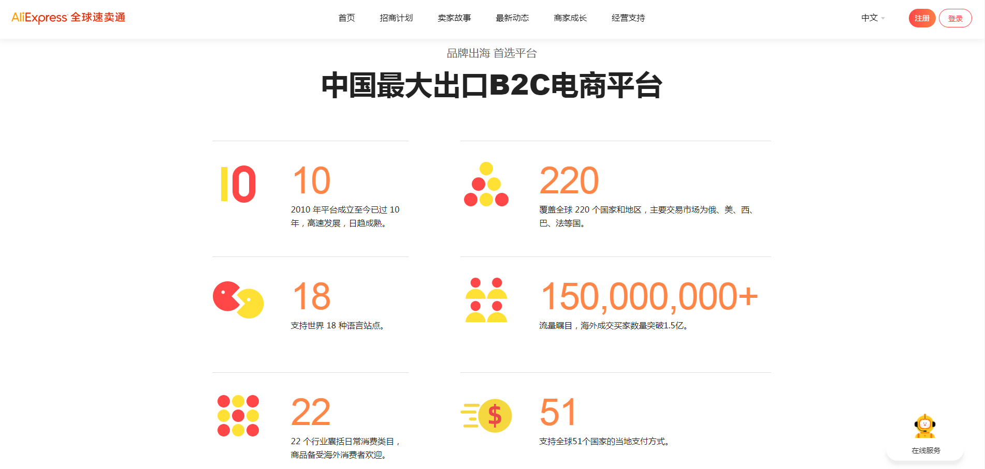Open the 卖家故事 page
The width and height of the screenshot is (985, 469).
(454, 17)
